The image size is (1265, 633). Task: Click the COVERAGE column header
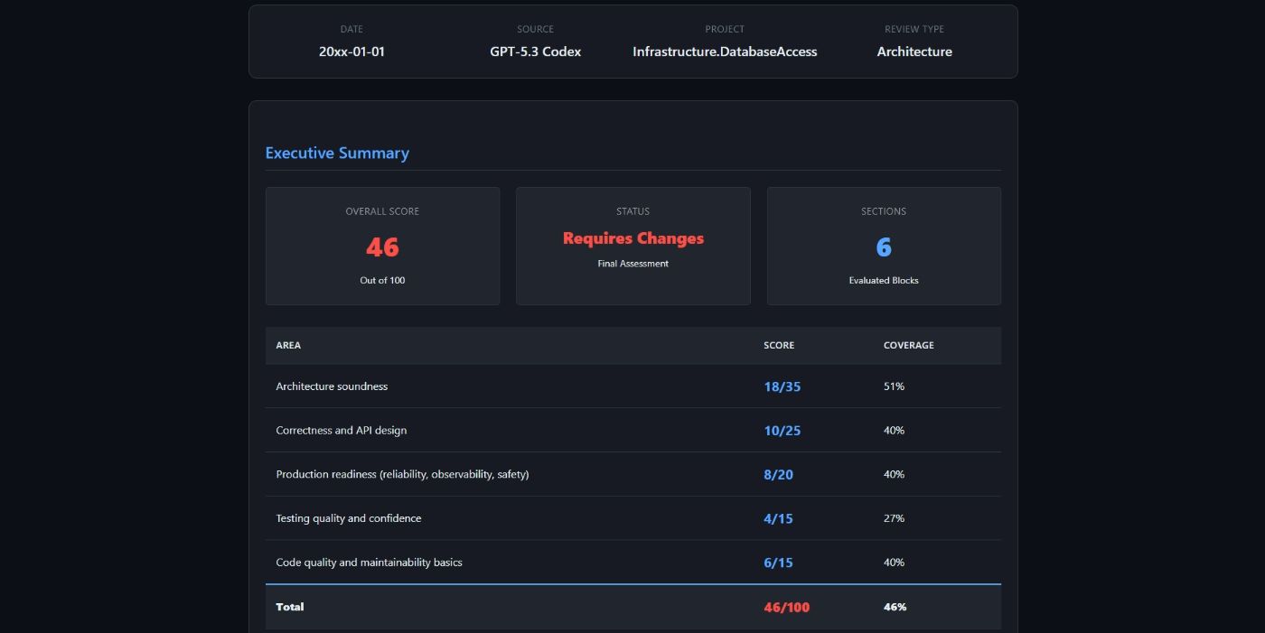coord(908,345)
